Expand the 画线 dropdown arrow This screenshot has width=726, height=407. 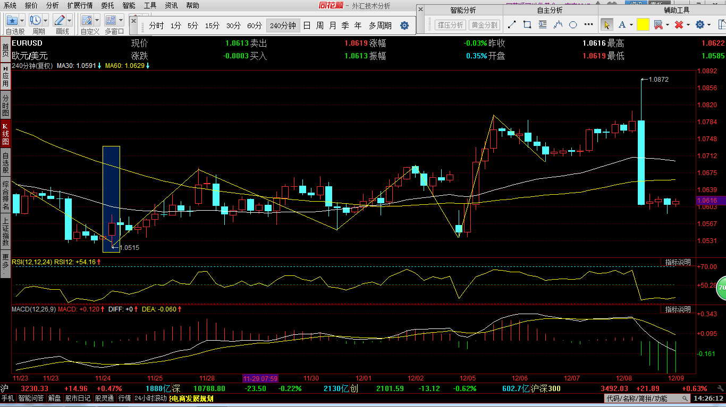pyautogui.click(x=69, y=20)
